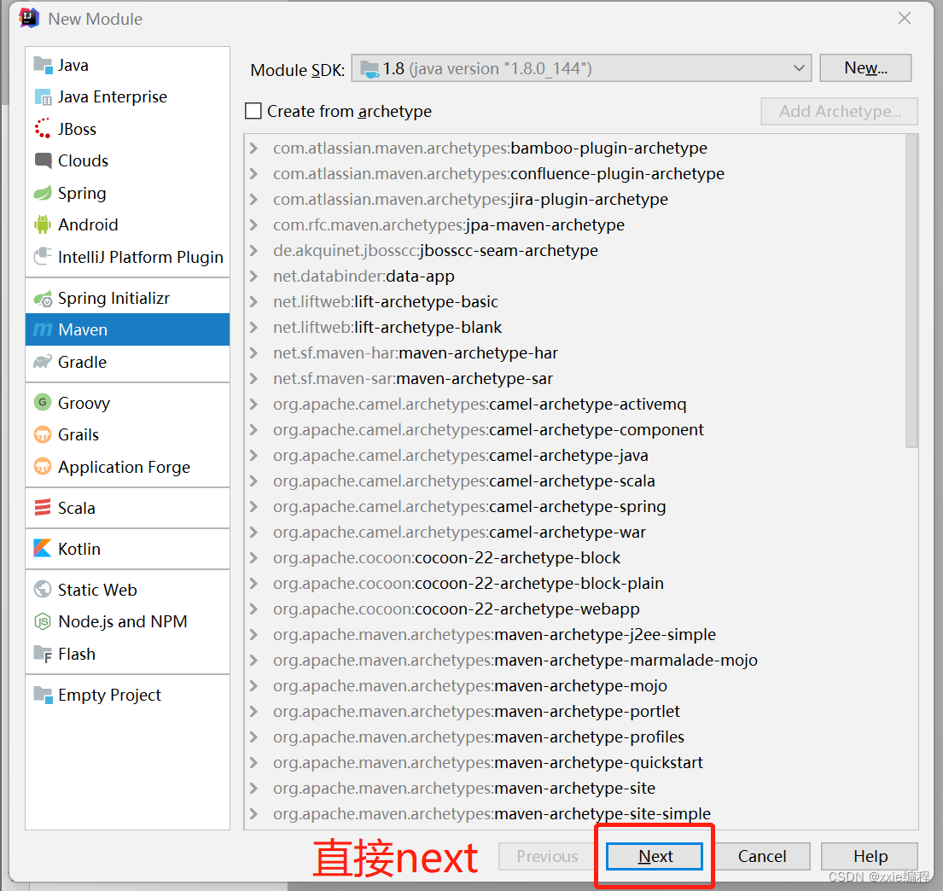Click the Spring leaf icon
This screenshot has width=943, height=891.
(43, 193)
